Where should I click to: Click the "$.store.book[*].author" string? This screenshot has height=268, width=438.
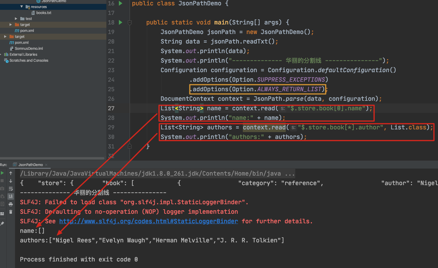[x=340, y=127]
